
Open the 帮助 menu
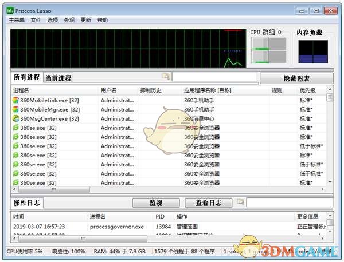pos(103,20)
